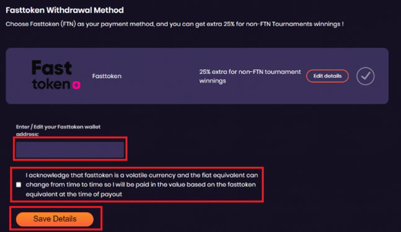401x232 pixels.
Task: Select the Fasttoken payment method name label
Action: (107, 76)
